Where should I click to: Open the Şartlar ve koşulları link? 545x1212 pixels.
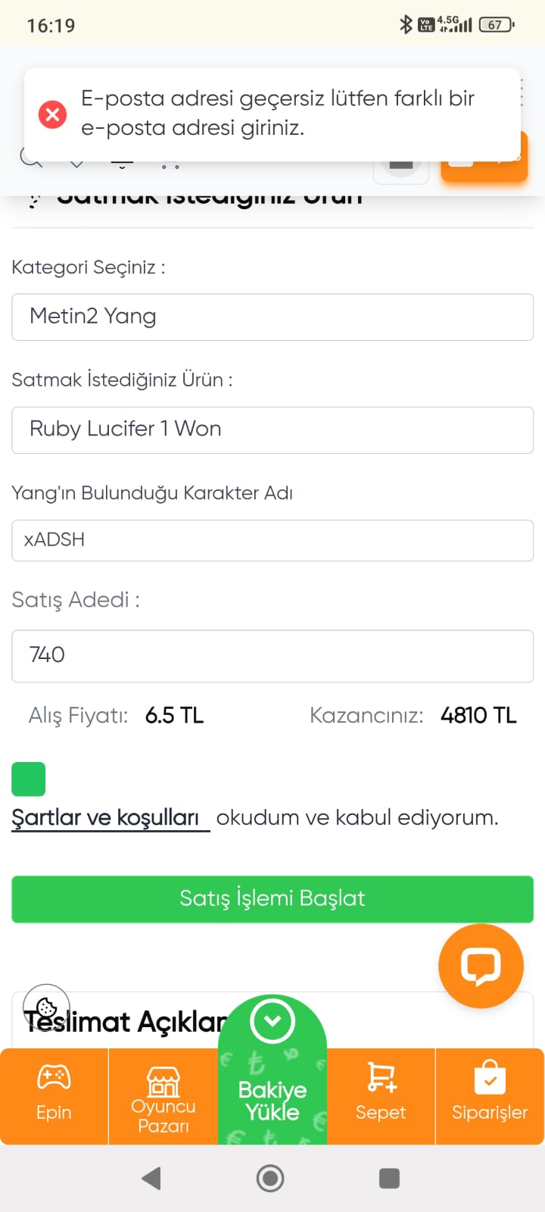tap(105, 818)
